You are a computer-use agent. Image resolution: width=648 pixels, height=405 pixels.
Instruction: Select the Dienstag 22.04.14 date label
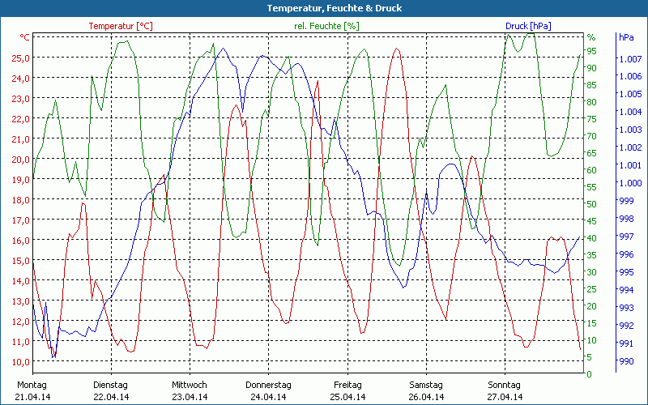(111, 390)
